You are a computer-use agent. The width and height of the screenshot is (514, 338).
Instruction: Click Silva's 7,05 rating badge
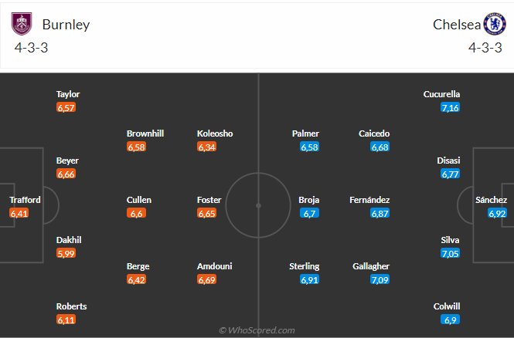coord(450,253)
